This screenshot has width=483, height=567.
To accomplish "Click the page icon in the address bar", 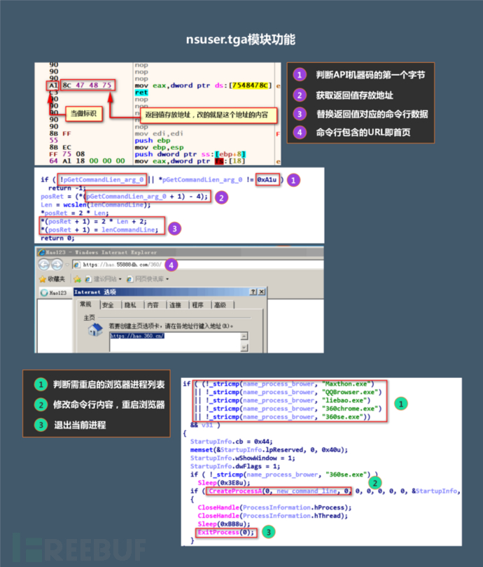I will [x=76, y=265].
